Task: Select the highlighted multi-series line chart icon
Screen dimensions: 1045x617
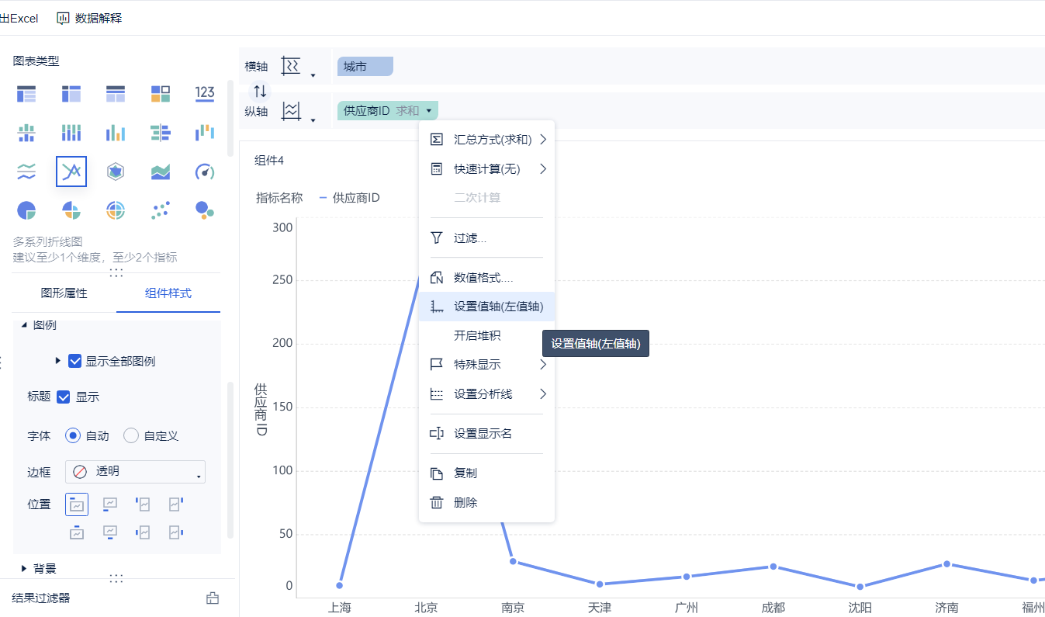Action: (71, 172)
